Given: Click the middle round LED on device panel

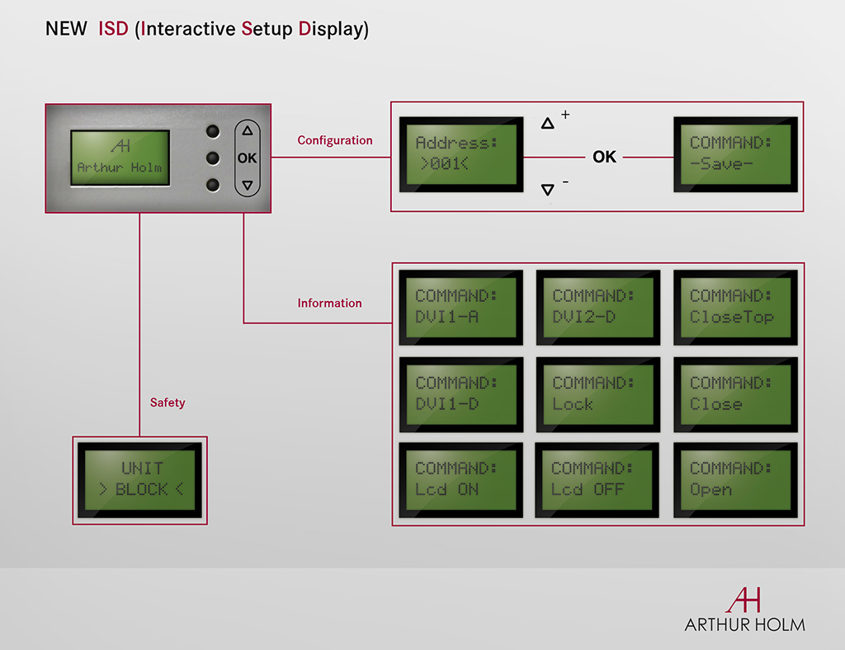Looking at the screenshot, I should [x=214, y=158].
